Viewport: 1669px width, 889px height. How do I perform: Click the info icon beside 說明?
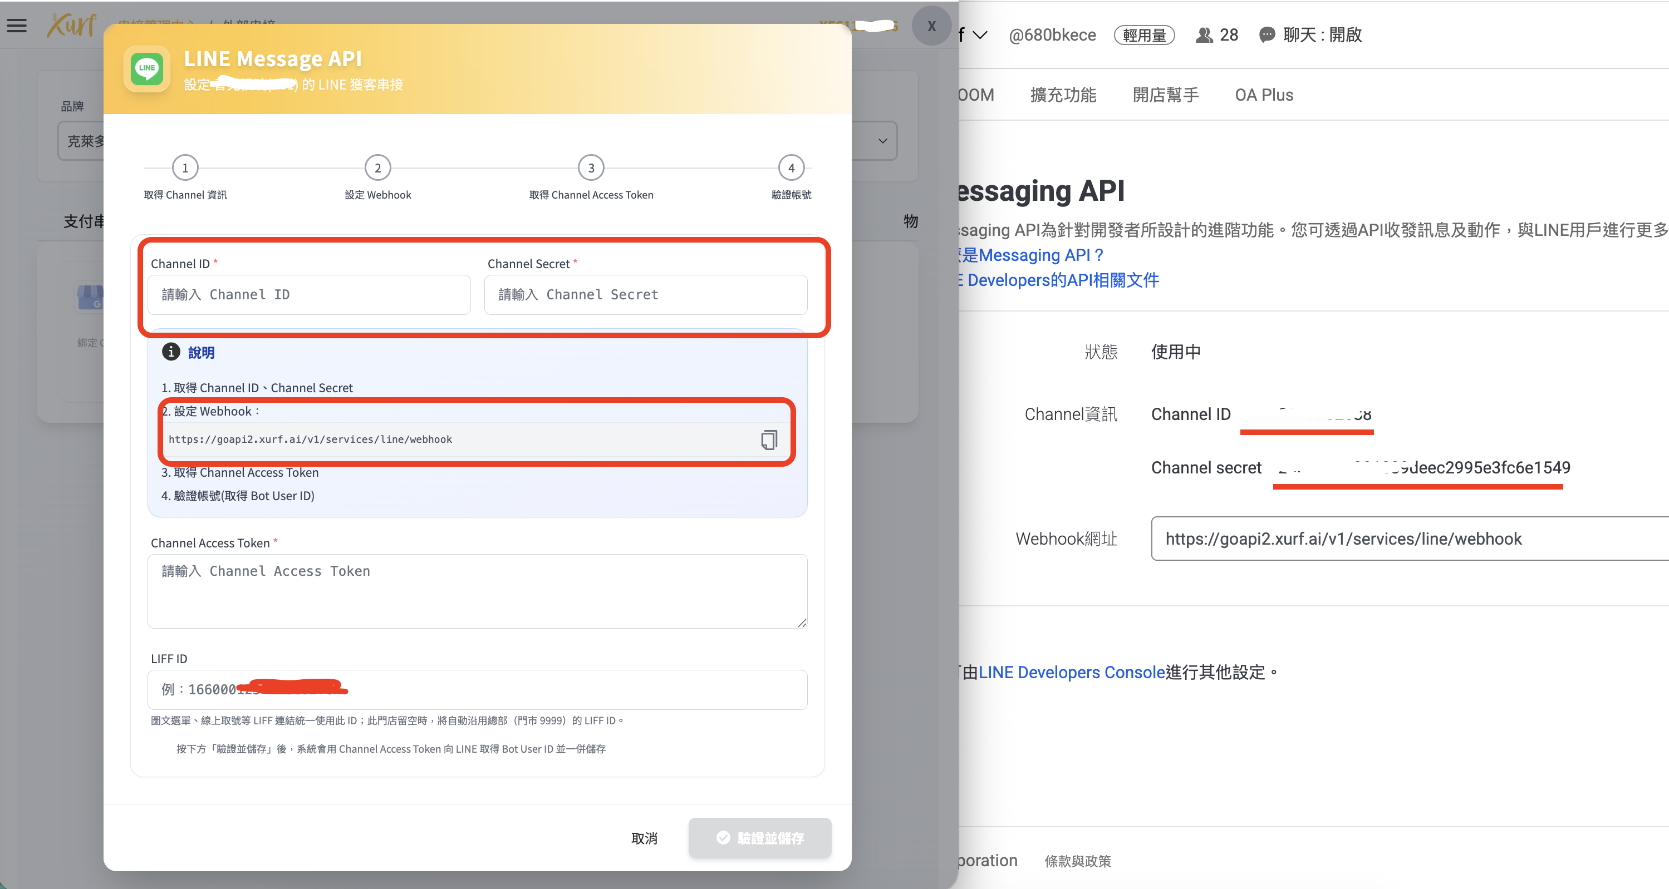[x=170, y=352]
